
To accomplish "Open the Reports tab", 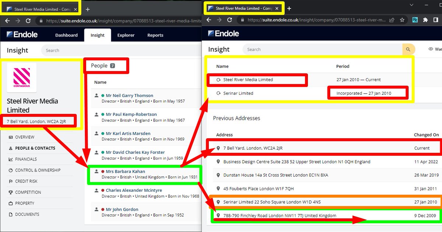I will pyautogui.click(x=155, y=35).
